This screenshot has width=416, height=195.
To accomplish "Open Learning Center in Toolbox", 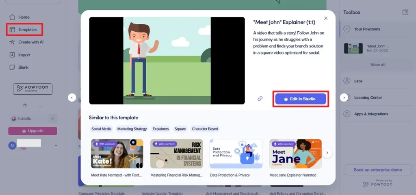I will point(368,97).
